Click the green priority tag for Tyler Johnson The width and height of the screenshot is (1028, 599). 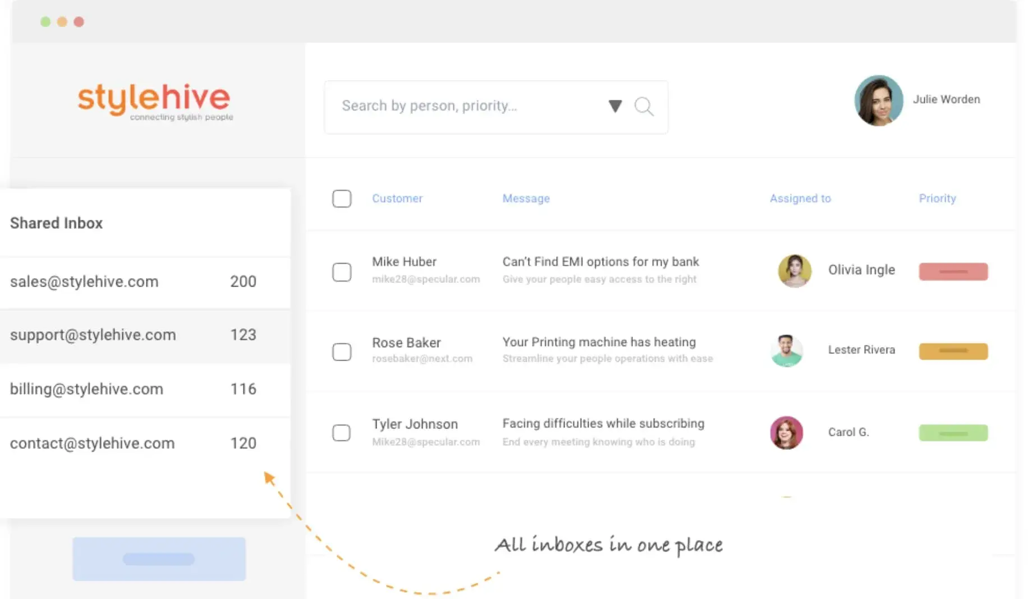[953, 432]
